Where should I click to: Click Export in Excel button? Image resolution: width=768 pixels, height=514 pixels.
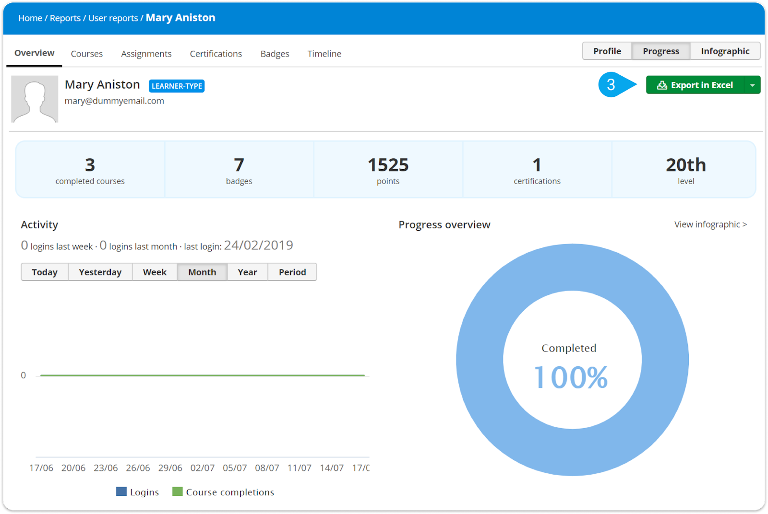695,85
